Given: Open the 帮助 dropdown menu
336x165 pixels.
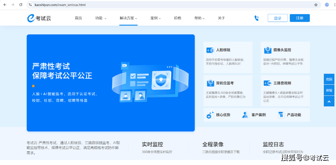Looking at the screenshot, I should tap(199, 18).
